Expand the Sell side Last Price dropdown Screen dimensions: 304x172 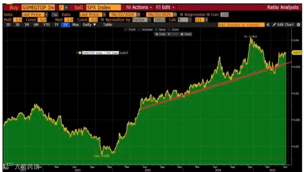104,15
